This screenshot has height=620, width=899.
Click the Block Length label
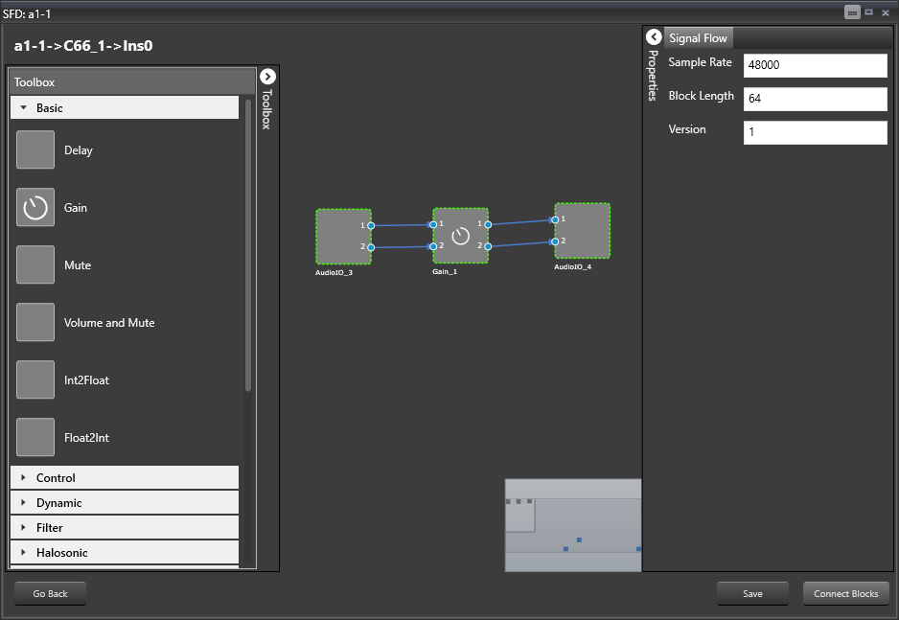(x=702, y=96)
